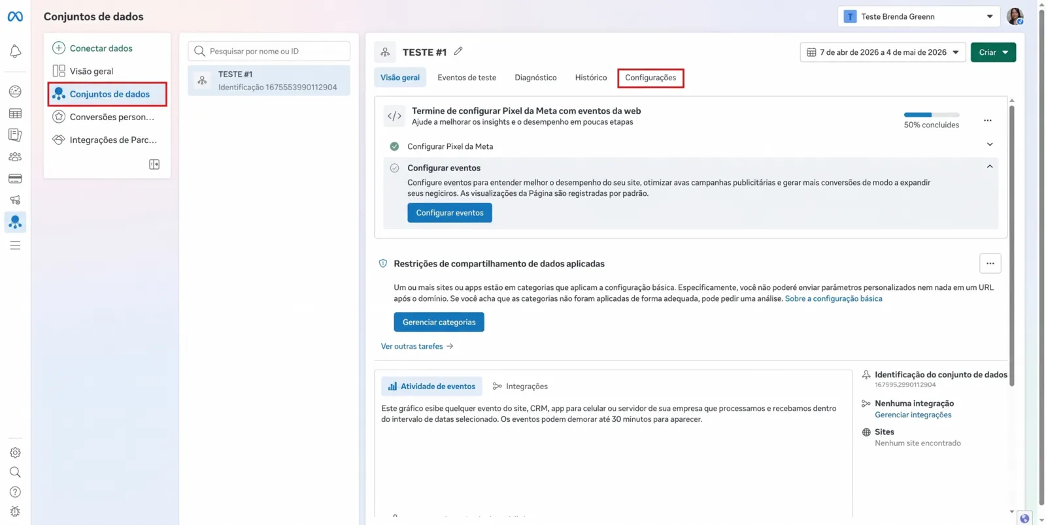Image resolution: width=1046 pixels, height=525 pixels.
Task: Expand Configurar Pixel da Meta step
Action: (x=989, y=144)
